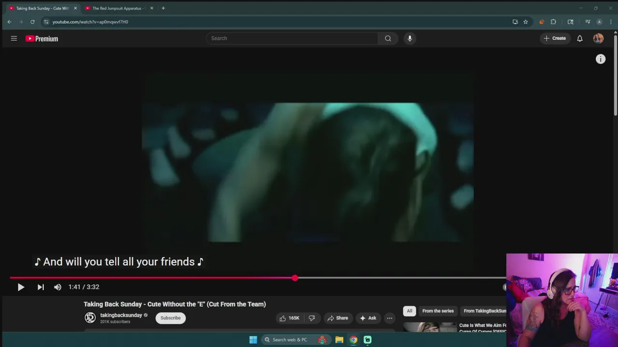618x347 pixels.
Task: Skip to the next video
Action: click(x=41, y=287)
